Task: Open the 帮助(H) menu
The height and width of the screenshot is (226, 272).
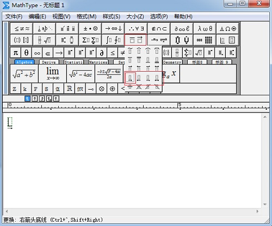Action: point(183,17)
